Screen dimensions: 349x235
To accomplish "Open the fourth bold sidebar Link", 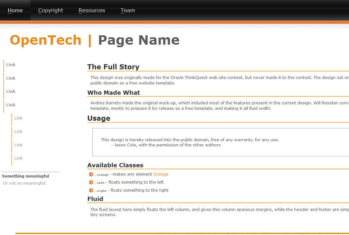I will [11, 105].
